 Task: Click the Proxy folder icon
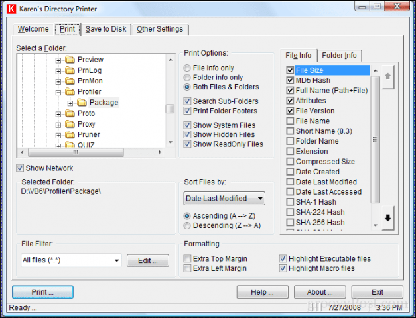(70, 124)
